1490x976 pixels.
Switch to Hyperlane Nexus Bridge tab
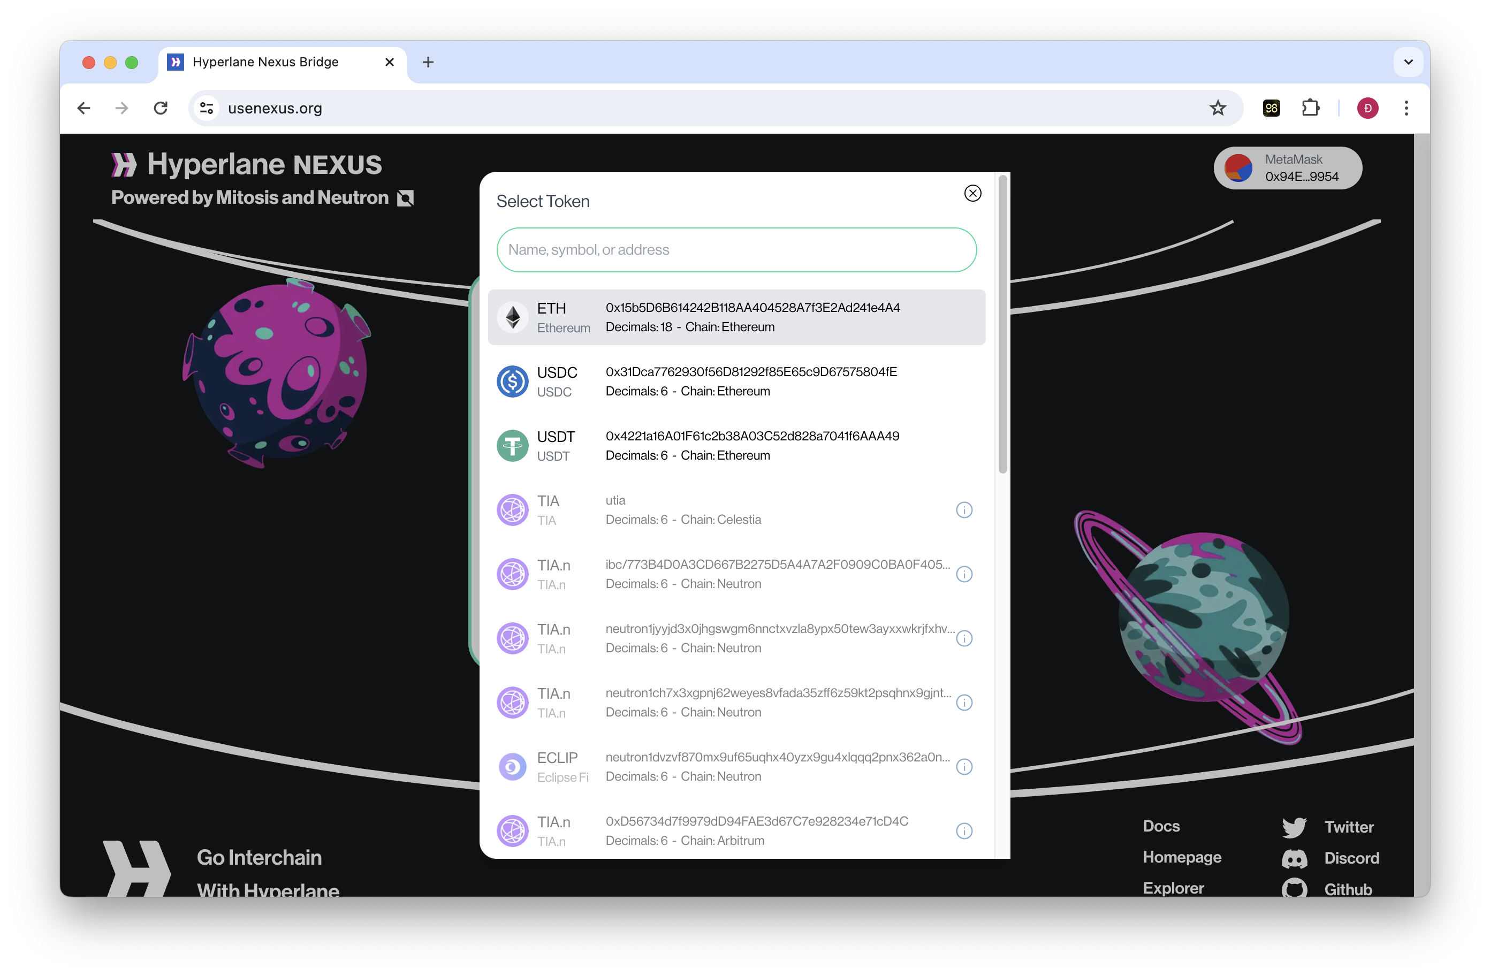coord(265,62)
